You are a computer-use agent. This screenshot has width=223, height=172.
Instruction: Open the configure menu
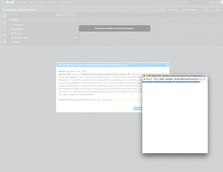coord(52,2)
